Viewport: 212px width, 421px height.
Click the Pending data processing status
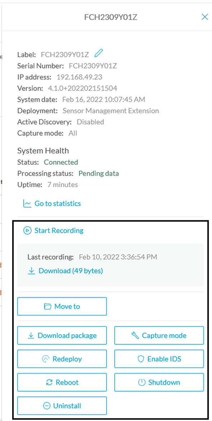(x=99, y=174)
